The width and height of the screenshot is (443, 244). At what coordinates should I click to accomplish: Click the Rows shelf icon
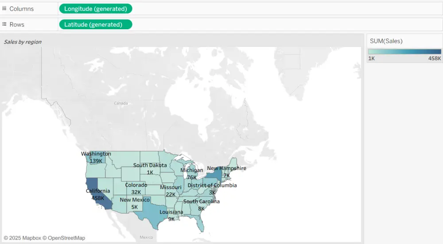[4, 24]
